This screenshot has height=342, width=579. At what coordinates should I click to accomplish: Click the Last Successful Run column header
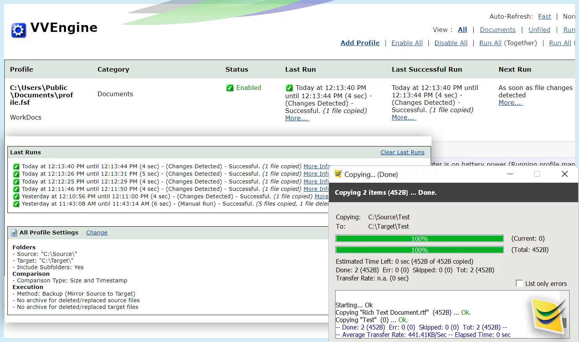[x=427, y=69]
